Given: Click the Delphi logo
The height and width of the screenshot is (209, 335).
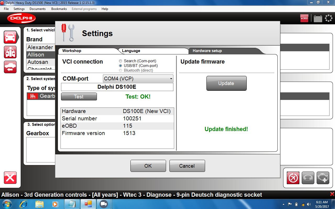Looking at the screenshot, I should [x=21, y=18].
